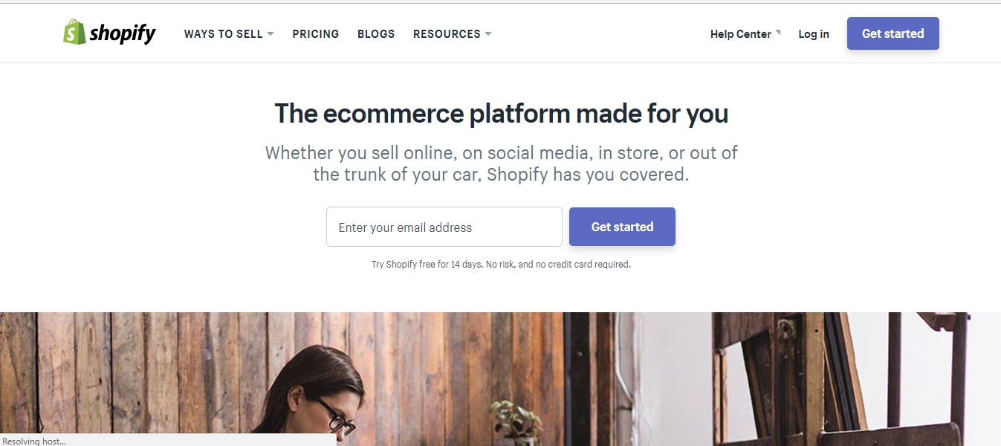Open the WAYS TO SELL menu
1001x446 pixels.
(x=223, y=34)
